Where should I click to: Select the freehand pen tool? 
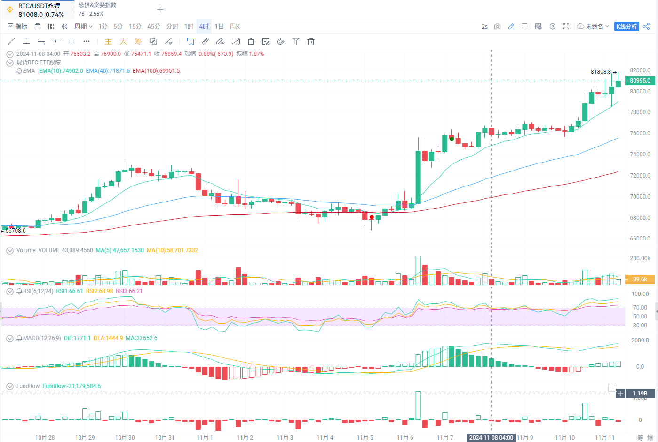(220, 41)
